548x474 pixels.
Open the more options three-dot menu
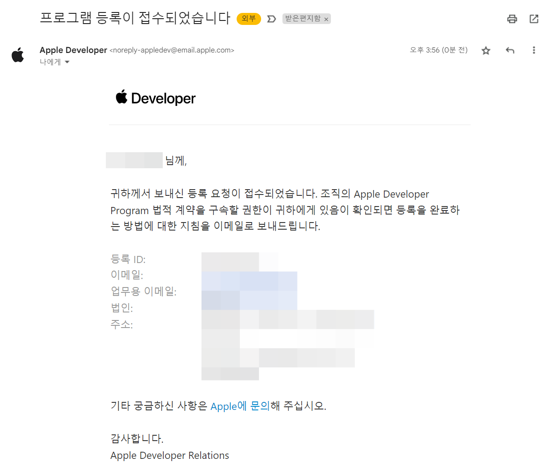[534, 50]
